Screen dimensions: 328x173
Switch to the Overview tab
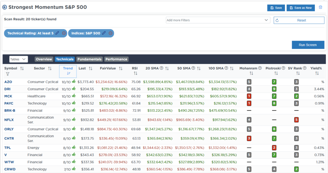click(x=44, y=59)
